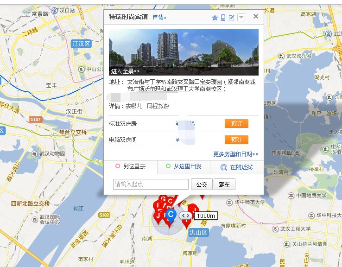This screenshot has height=267, width=342.
Task: Switch to the 在附近找 tab
Action: (237, 167)
